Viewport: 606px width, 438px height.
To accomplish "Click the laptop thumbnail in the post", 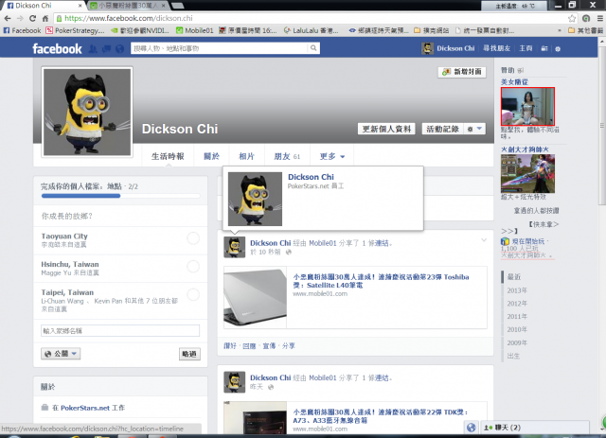I will point(255,297).
